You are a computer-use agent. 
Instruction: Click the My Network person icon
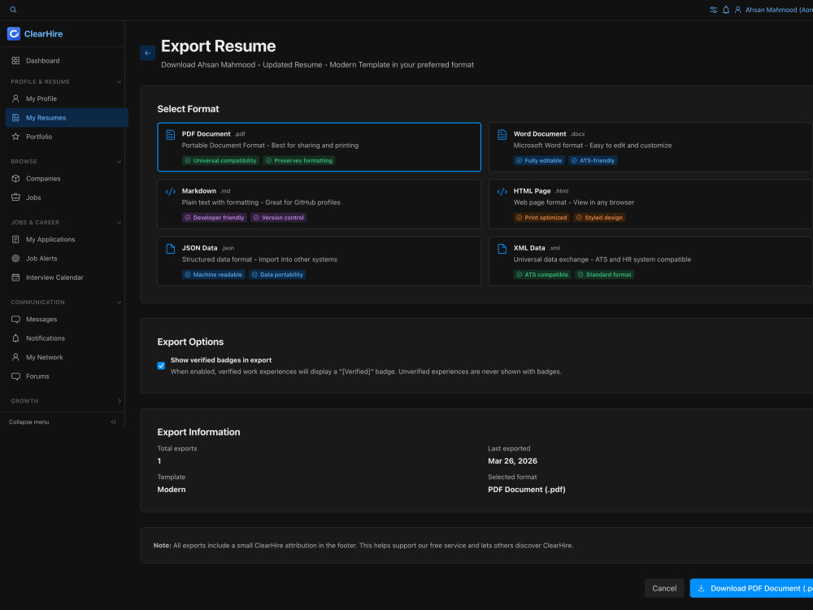(x=15, y=357)
